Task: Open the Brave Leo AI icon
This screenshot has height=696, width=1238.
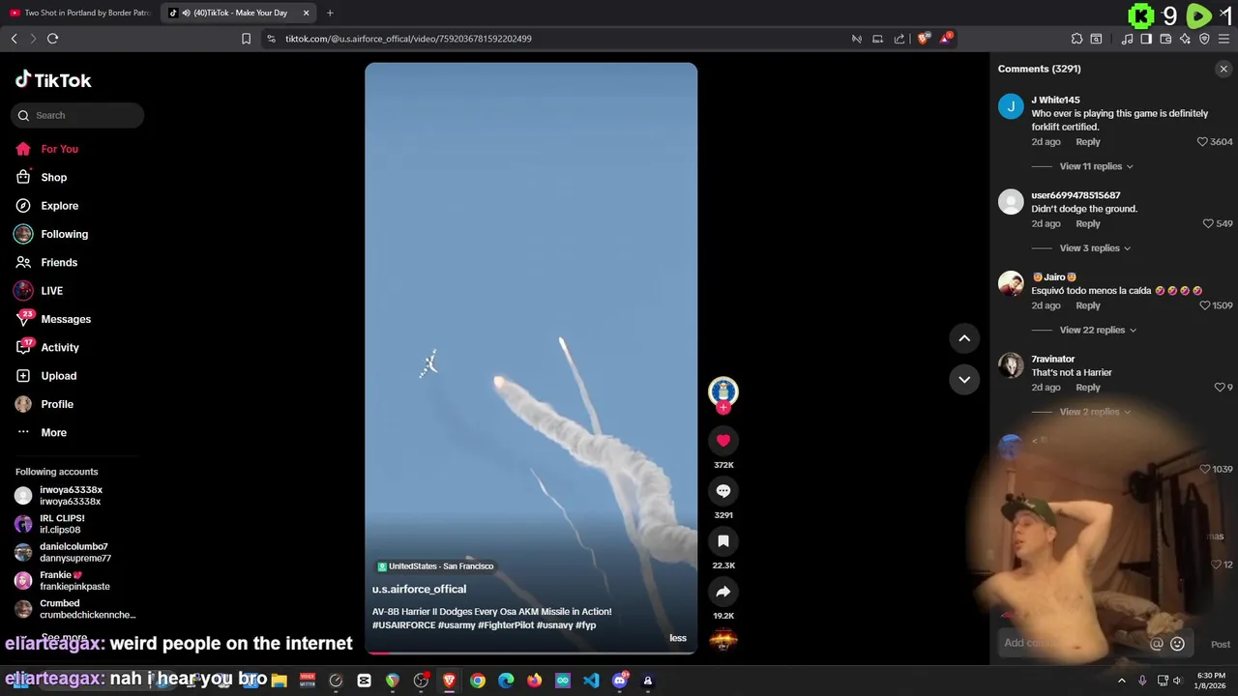Action: point(1185,39)
